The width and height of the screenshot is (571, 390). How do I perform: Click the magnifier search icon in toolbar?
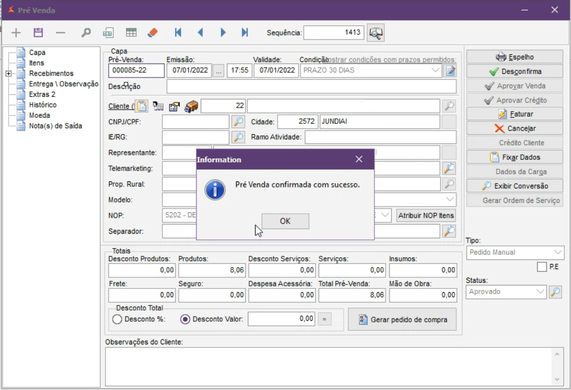pos(86,33)
